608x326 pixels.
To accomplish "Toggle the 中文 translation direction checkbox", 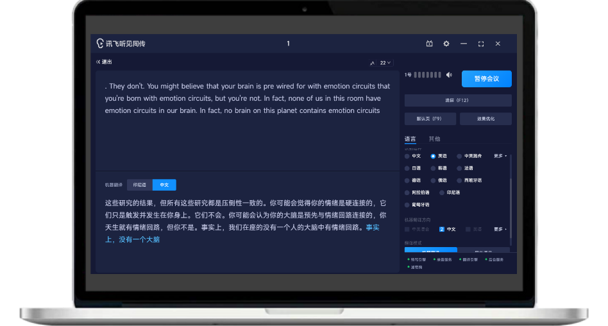I will 442,229.
